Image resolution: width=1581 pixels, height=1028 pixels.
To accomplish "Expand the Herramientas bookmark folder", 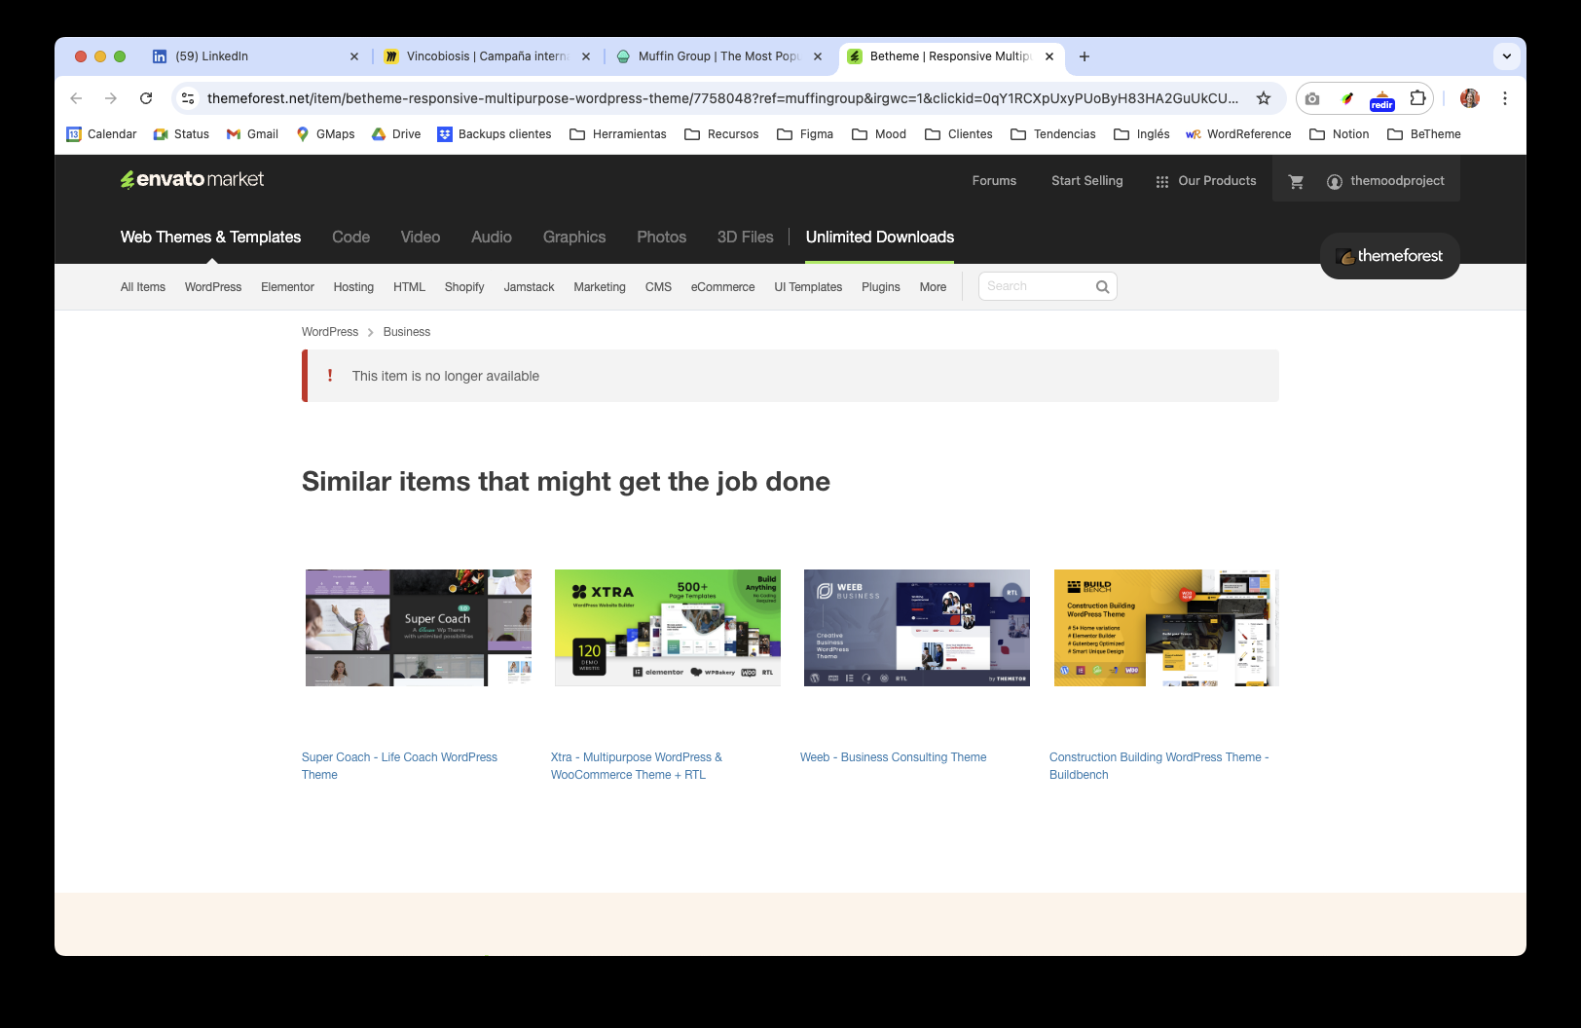I will pyautogui.click(x=618, y=134).
